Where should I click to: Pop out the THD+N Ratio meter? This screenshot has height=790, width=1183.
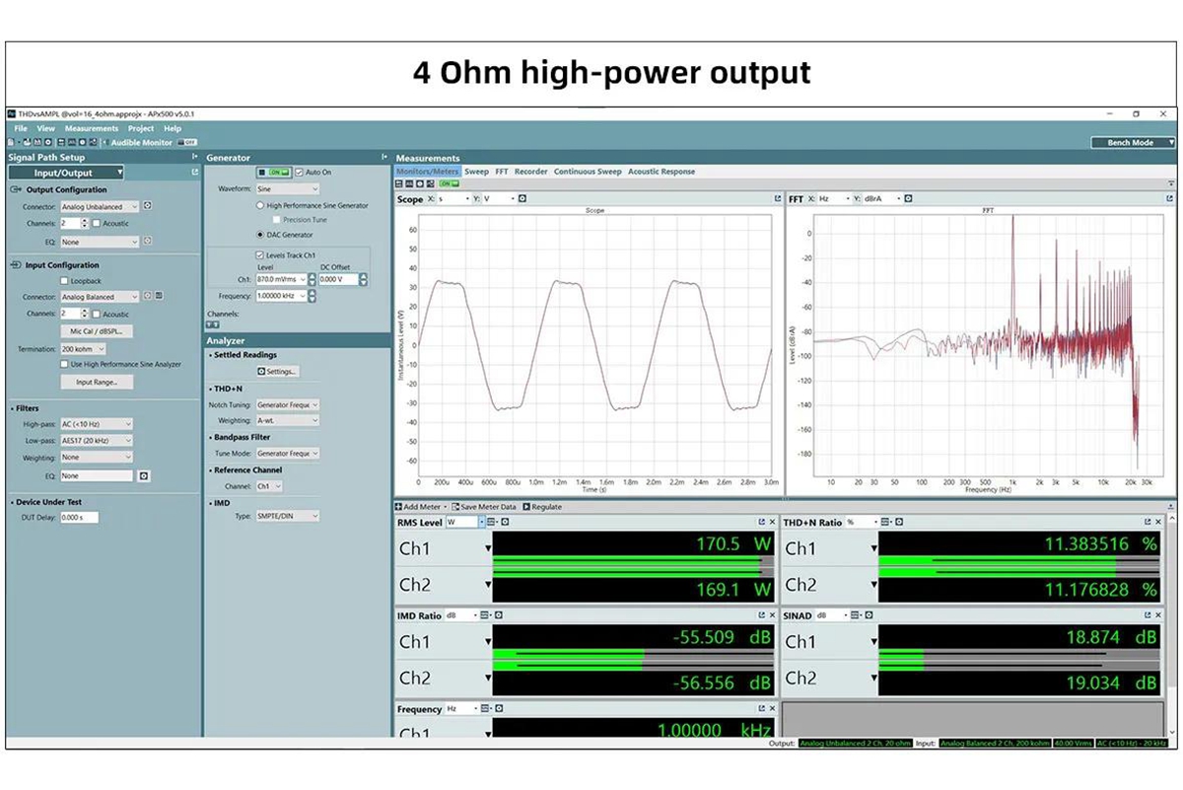coord(1148,522)
